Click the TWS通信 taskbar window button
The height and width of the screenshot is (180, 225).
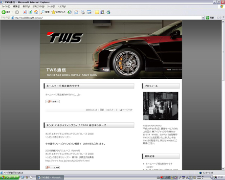[x=50, y=178]
